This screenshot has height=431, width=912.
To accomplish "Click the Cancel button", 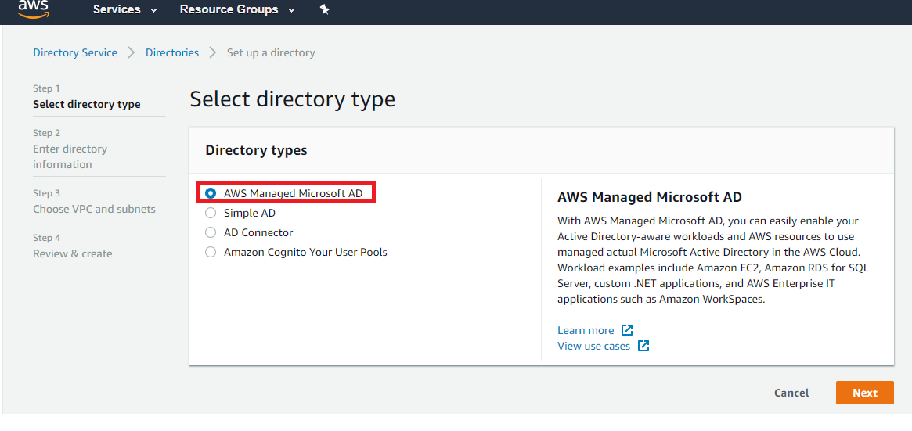I will 791,393.
